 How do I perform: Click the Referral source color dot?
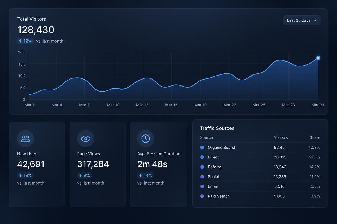[202, 167]
